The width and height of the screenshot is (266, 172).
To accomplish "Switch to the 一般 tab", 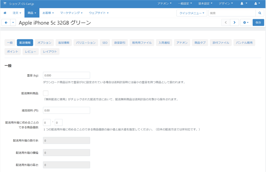I will coord(10,43).
